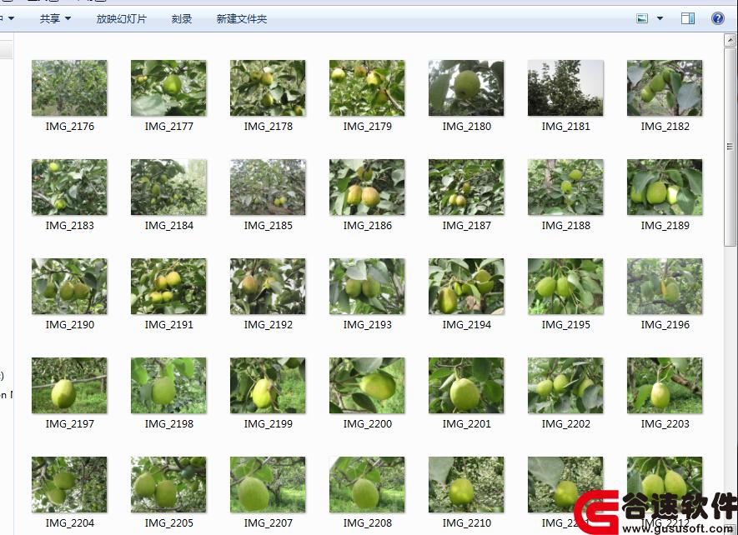Image resolution: width=738 pixels, height=535 pixels.
Task: Click the file name text IMG_2186
Action: [368, 226]
